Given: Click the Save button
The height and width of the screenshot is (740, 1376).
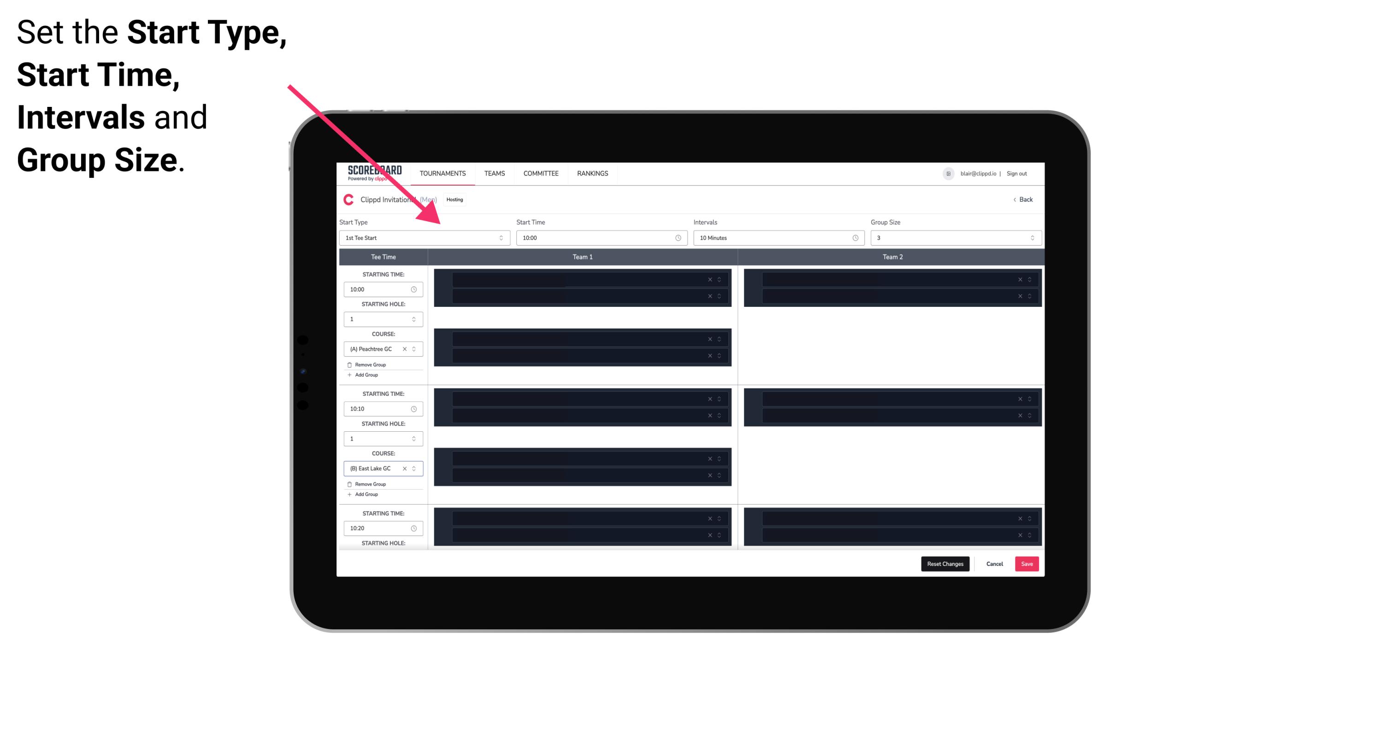Looking at the screenshot, I should point(1027,563).
